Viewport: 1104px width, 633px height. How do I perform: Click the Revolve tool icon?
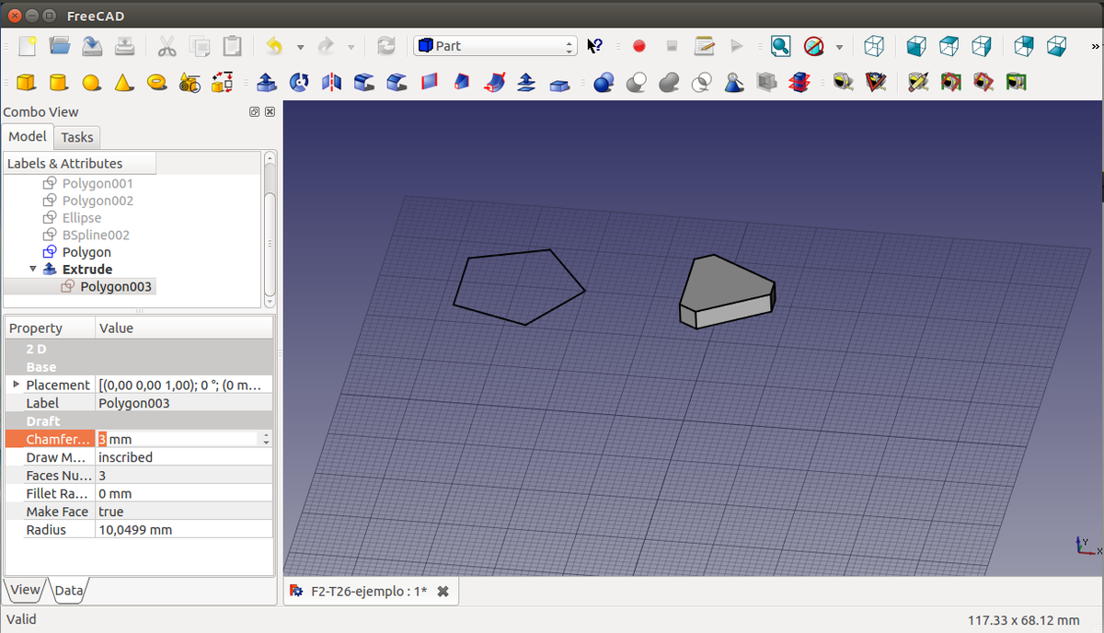(298, 83)
